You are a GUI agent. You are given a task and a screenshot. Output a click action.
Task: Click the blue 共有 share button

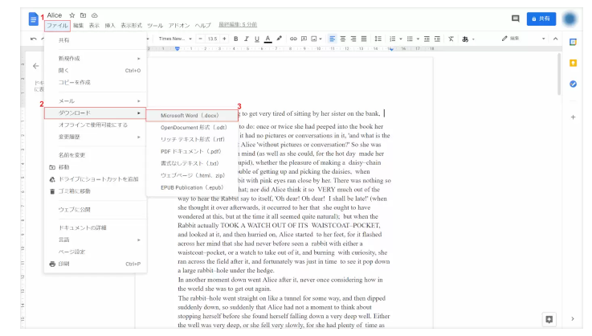[x=541, y=18]
